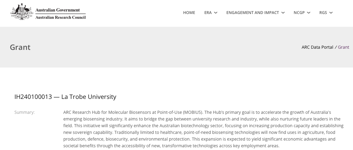Open the RGS chevron arrow
The height and width of the screenshot is (150, 353).
[x=331, y=13]
